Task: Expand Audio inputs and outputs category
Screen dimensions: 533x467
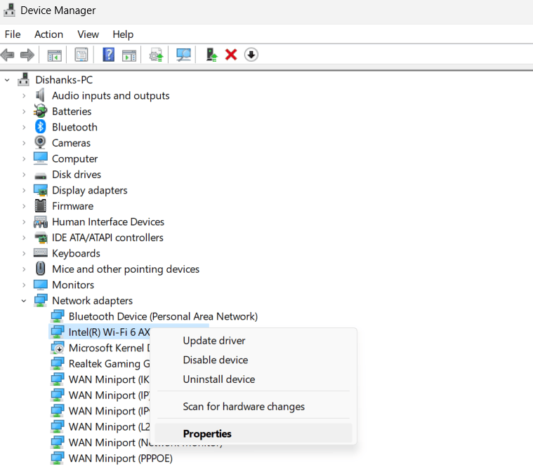Action: [24, 95]
